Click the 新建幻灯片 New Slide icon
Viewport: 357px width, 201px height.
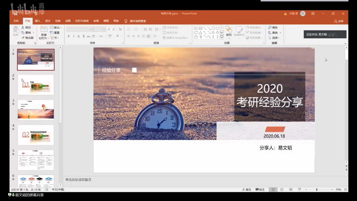tap(44, 29)
